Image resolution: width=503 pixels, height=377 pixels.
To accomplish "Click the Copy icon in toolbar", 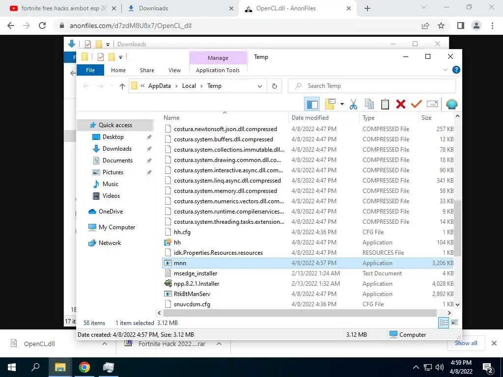I will pyautogui.click(x=369, y=104).
